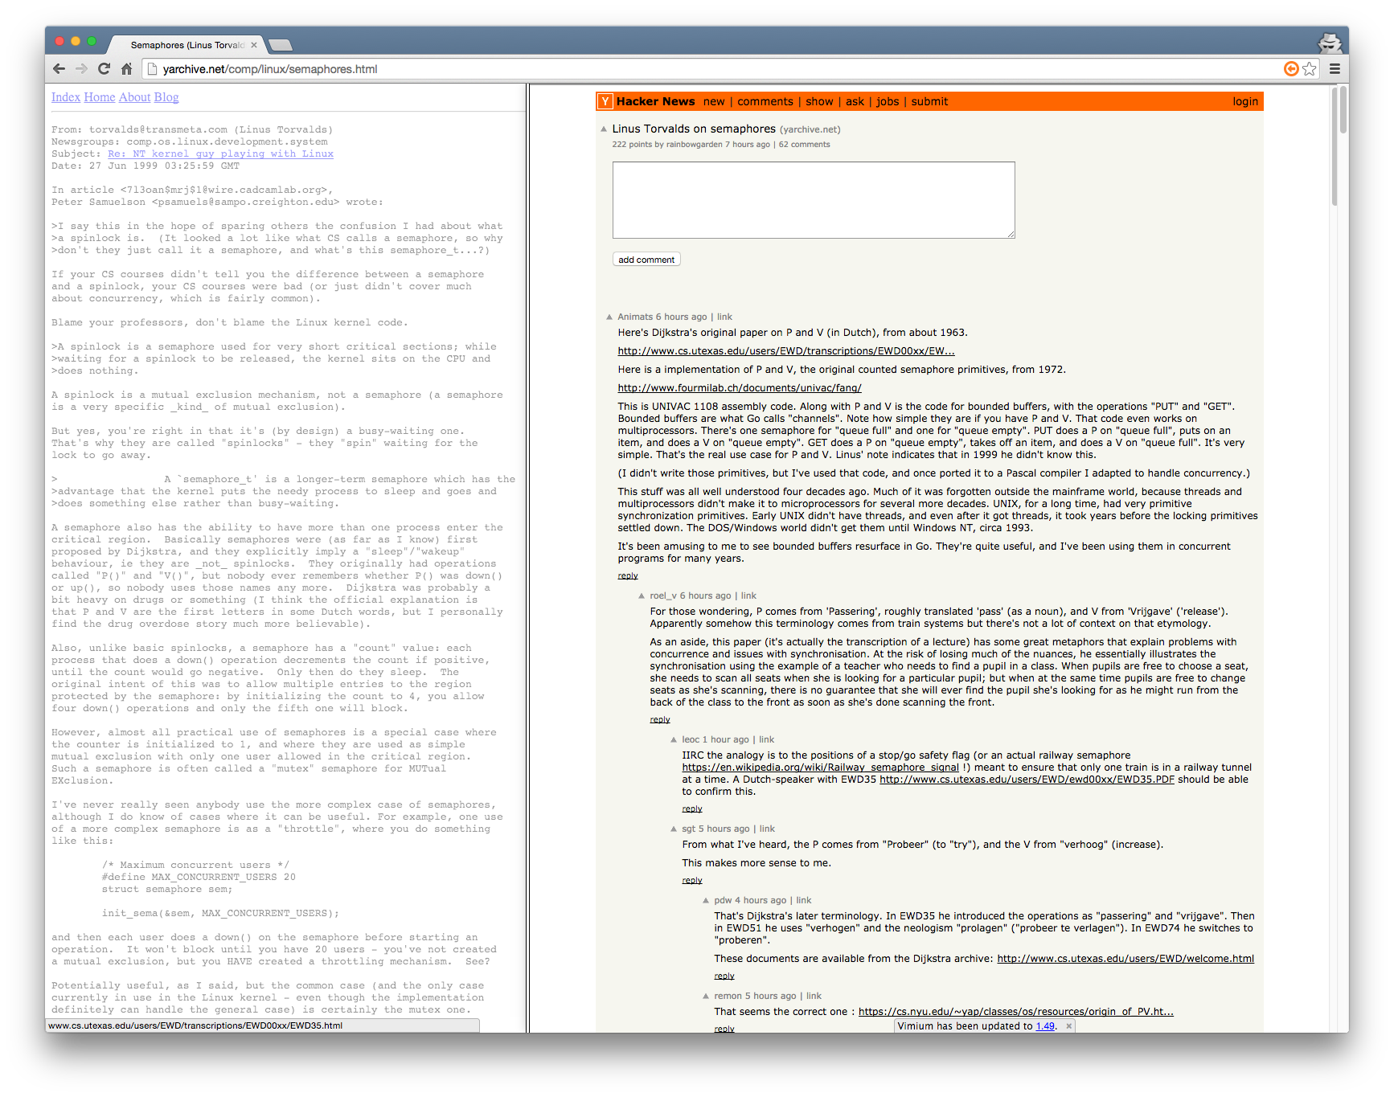Open the Hacker News 'jobs' section
The image size is (1394, 1097).
[x=888, y=101]
